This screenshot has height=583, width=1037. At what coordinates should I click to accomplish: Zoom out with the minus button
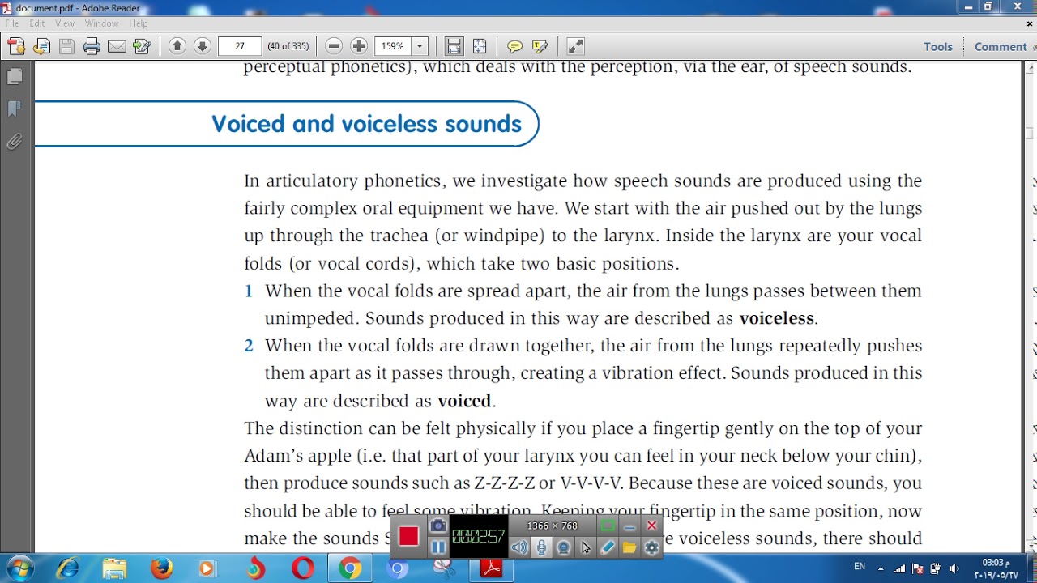click(334, 46)
